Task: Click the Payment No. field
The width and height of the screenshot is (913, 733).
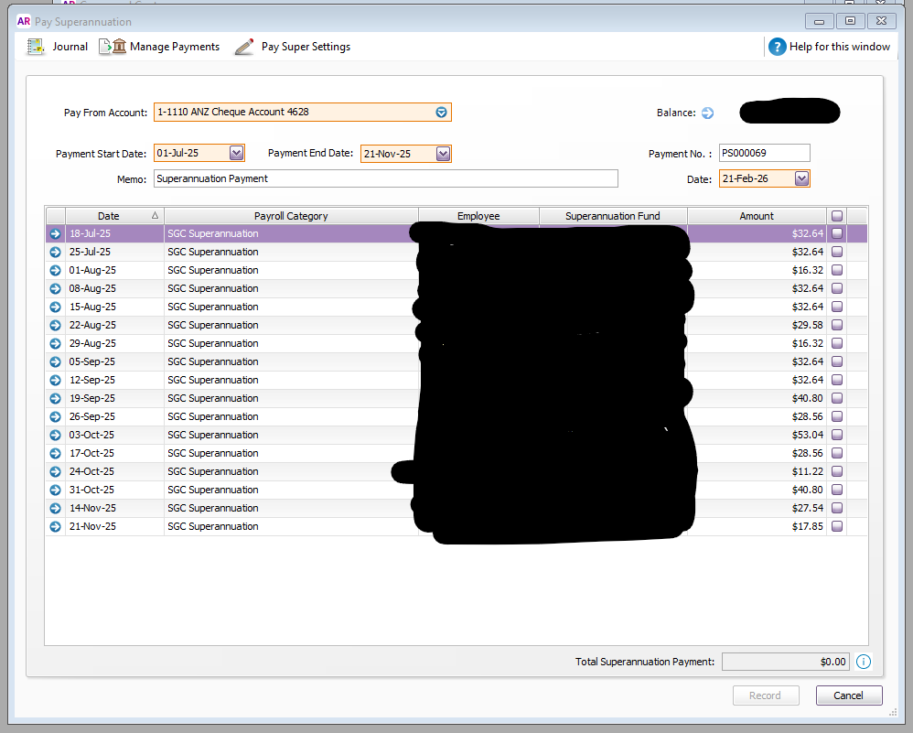Action: [764, 153]
